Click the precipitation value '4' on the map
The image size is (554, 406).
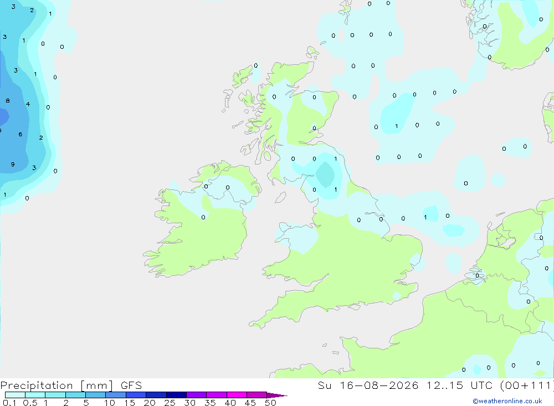28,104
